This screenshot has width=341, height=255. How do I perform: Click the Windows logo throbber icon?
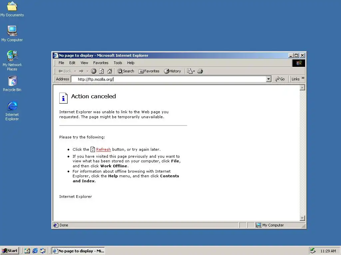pos(299,63)
